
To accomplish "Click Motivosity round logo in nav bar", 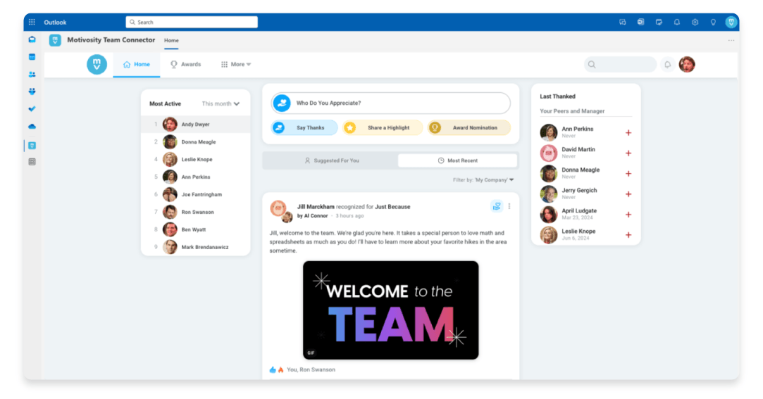I will (97, 64).
